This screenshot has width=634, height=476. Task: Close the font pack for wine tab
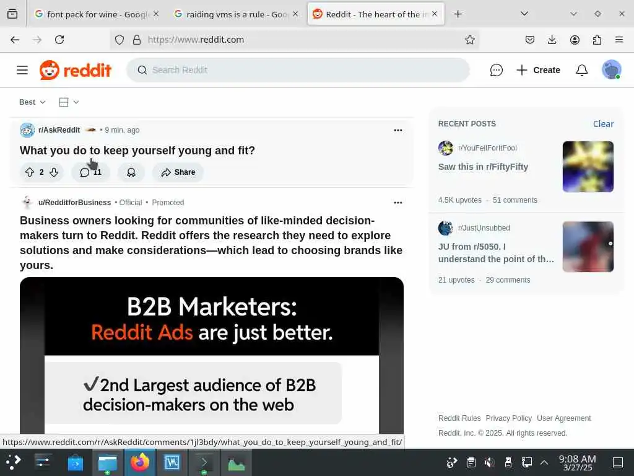click(x=156, y=14)
